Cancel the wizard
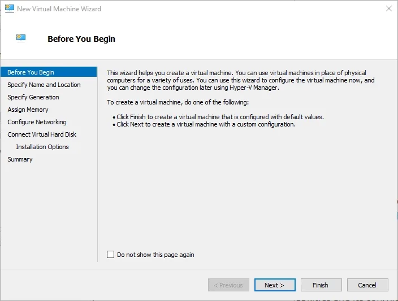 [x=367, y=285]
